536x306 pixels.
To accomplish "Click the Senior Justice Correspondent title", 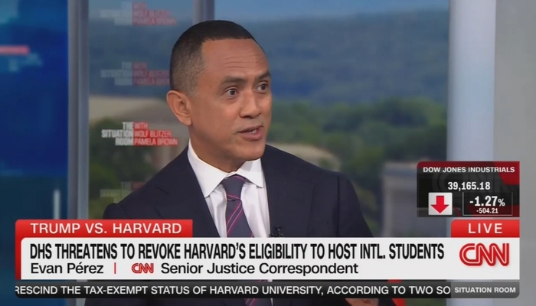I will (260, 269).
